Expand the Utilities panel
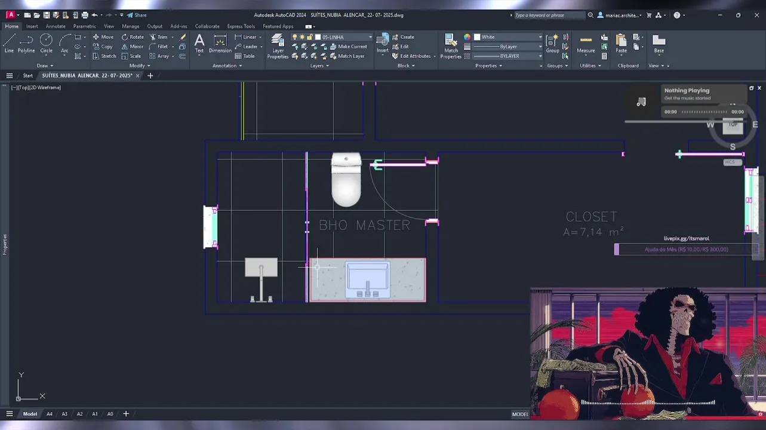Image resolution: width=766 pixels, height=430 pixels. [590, 66]
